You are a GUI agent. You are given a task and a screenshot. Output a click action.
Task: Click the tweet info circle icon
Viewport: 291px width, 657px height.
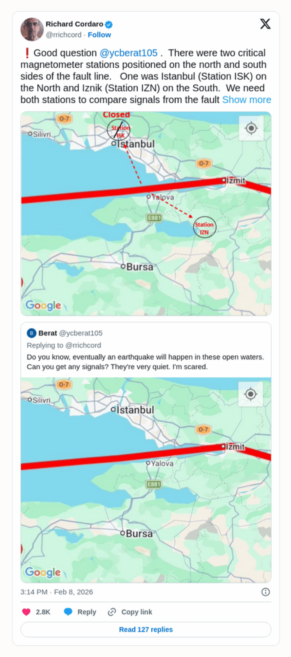coord(265,592)
